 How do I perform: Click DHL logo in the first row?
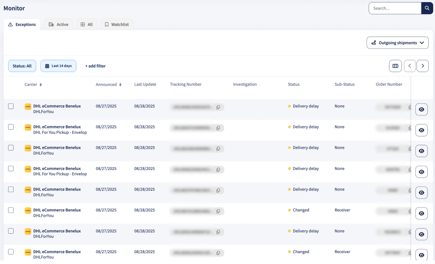point(28,106)
